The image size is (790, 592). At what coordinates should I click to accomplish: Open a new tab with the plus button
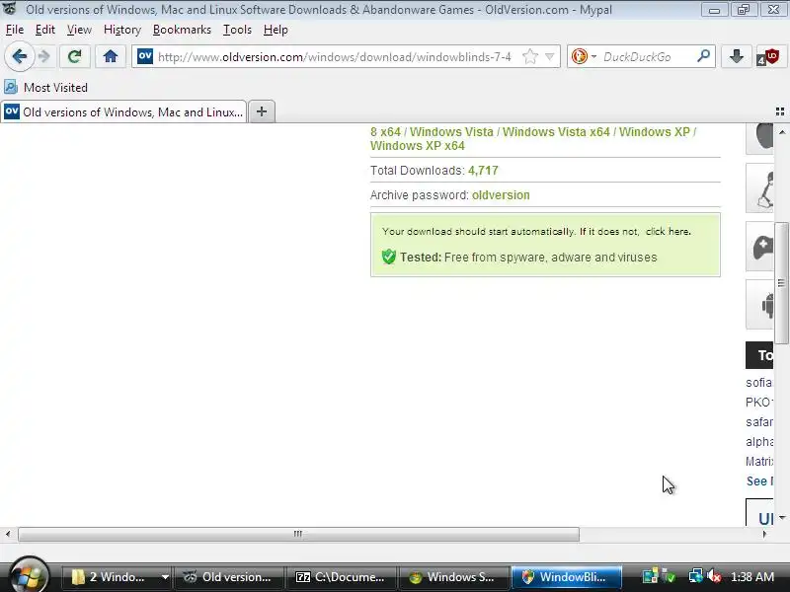click(x=262, y=111)
